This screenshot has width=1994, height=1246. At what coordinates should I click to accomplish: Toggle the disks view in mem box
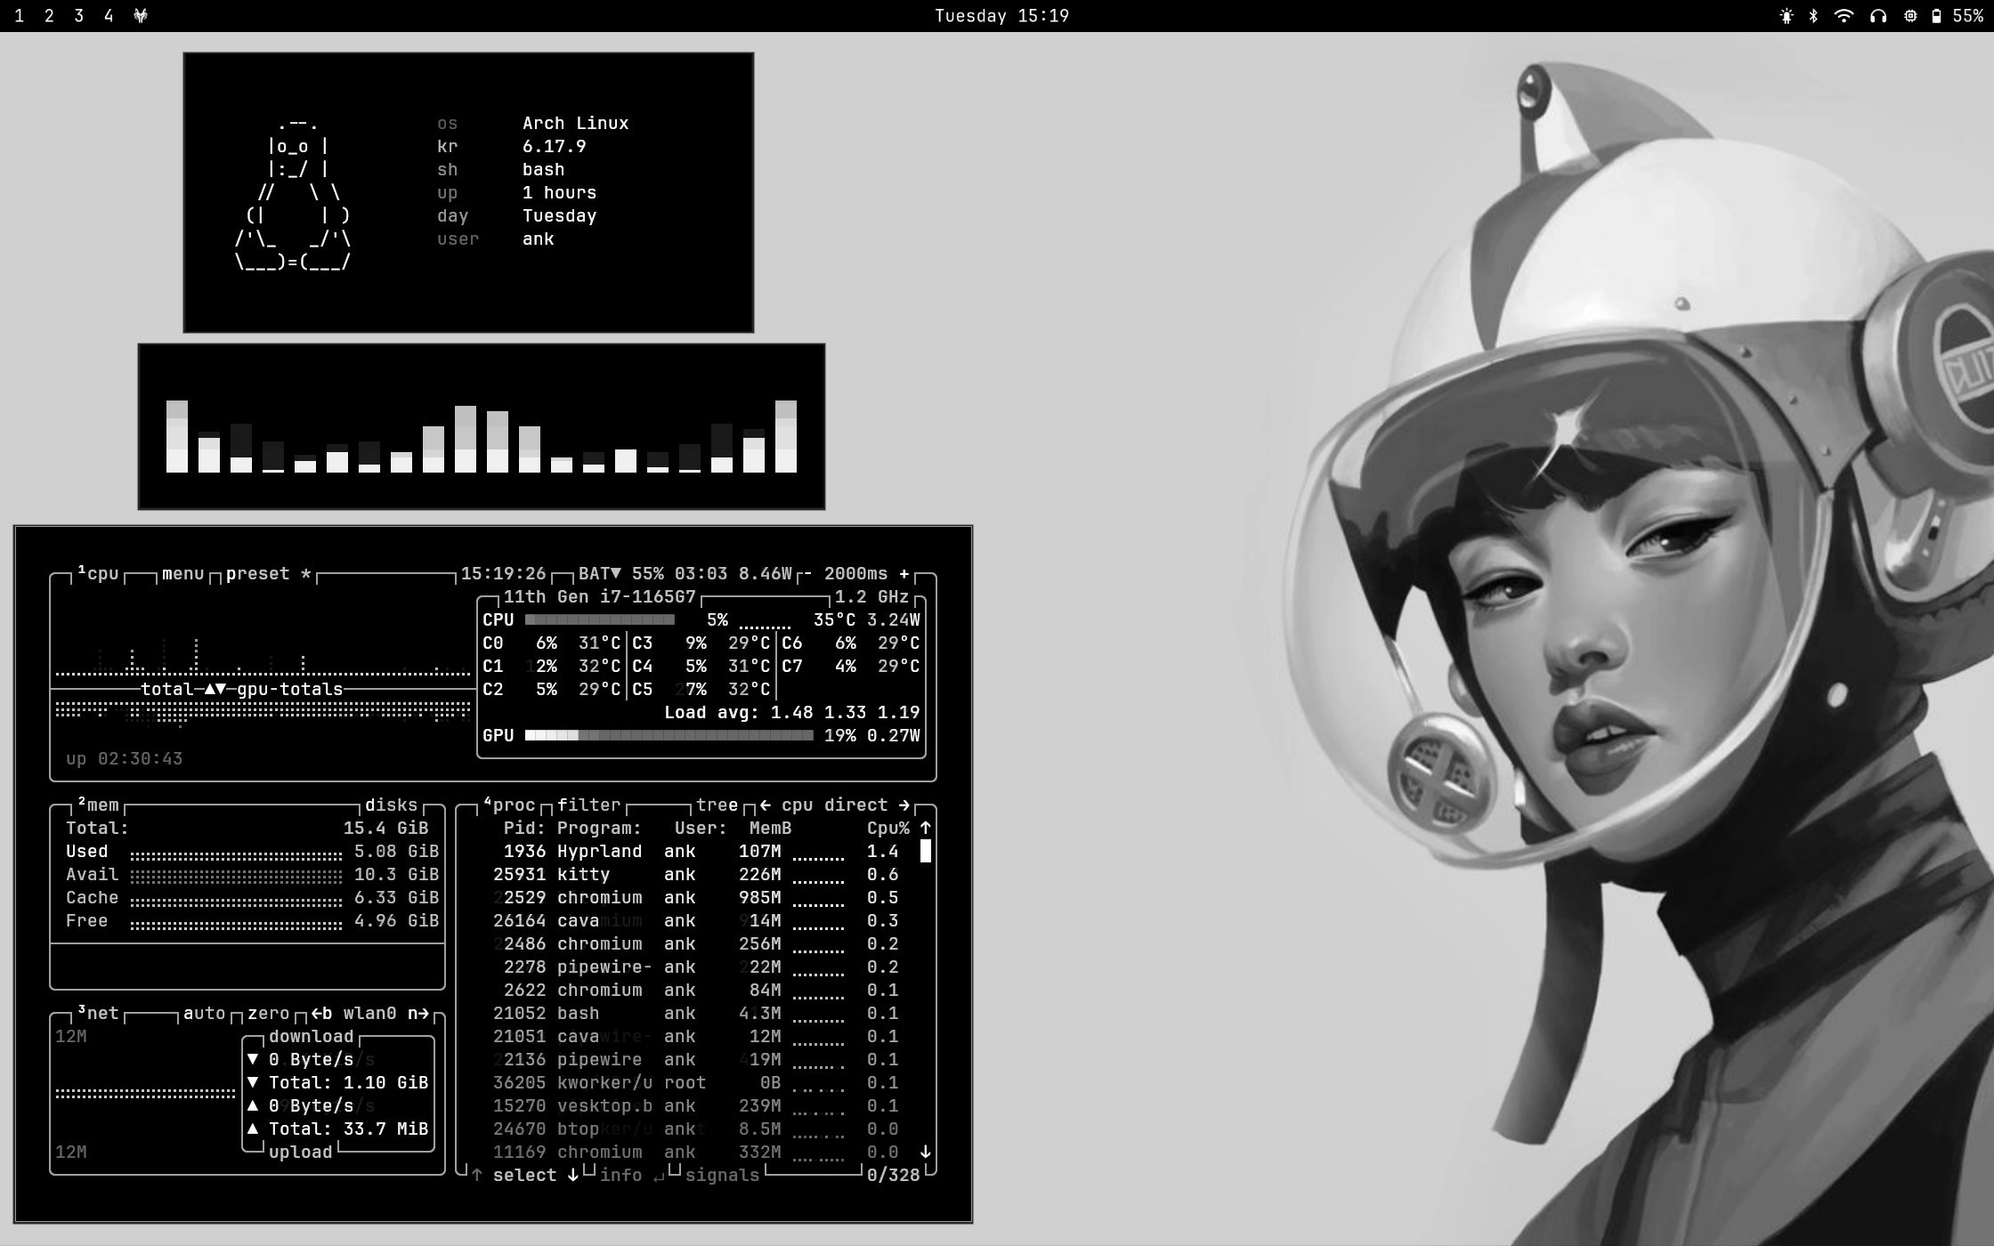391,805
